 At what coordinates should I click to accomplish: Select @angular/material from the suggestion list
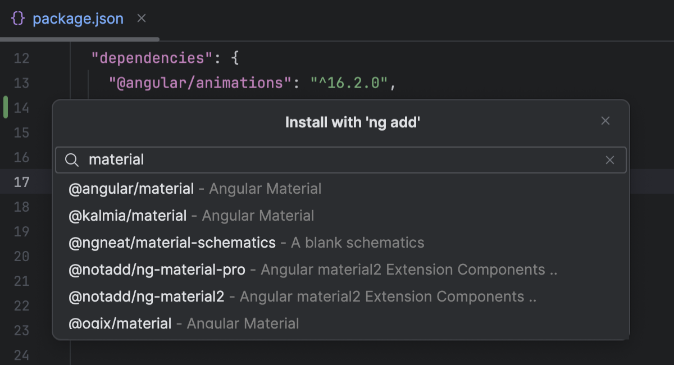point(131,189)
